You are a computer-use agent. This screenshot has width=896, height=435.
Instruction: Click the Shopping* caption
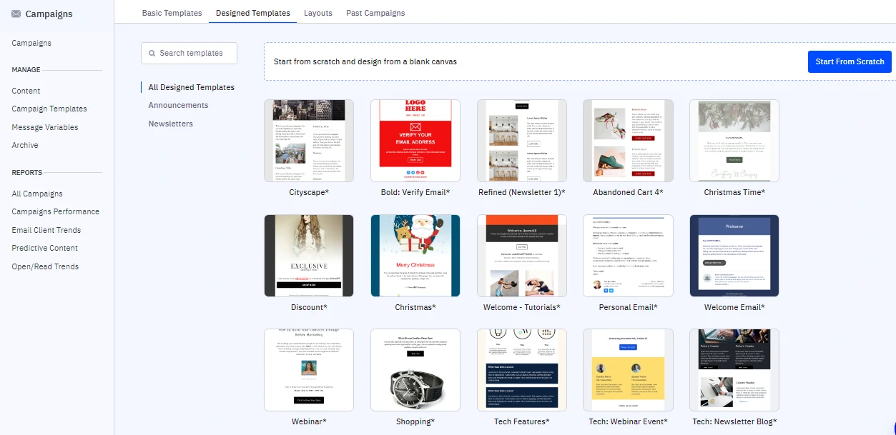click(415, 421)
